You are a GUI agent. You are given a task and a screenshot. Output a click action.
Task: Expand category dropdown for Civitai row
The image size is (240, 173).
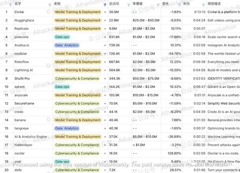tap(105, 12)
